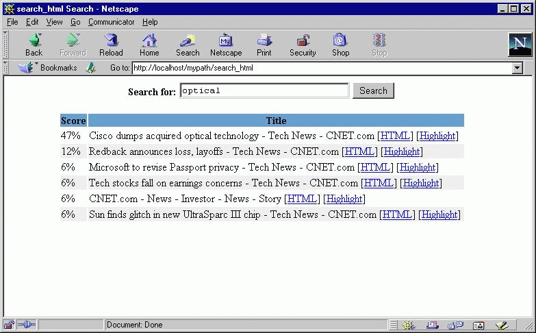Click the Title column header

tap(276, 121)
